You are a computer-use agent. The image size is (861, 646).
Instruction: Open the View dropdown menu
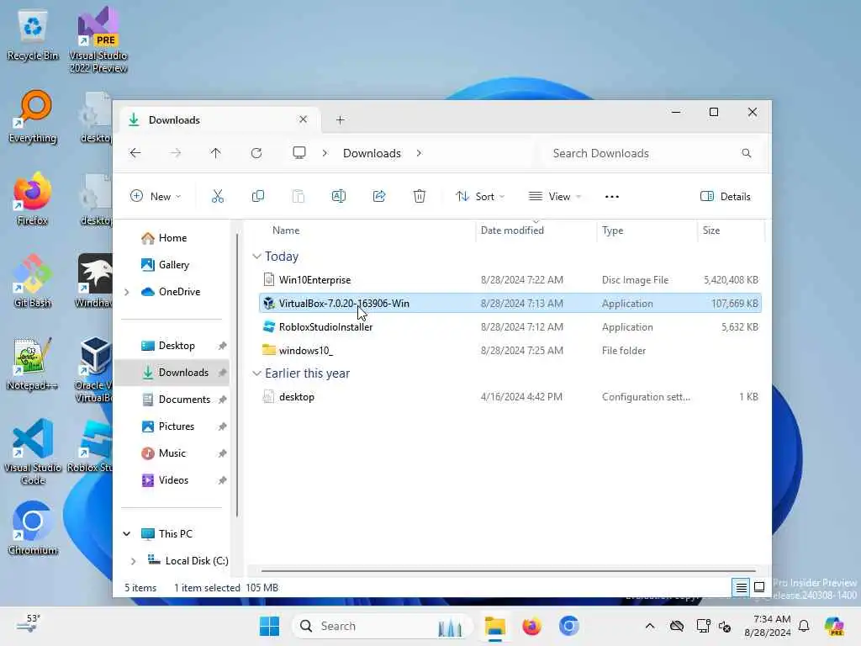pyautogui.click(x=554, y=196)
